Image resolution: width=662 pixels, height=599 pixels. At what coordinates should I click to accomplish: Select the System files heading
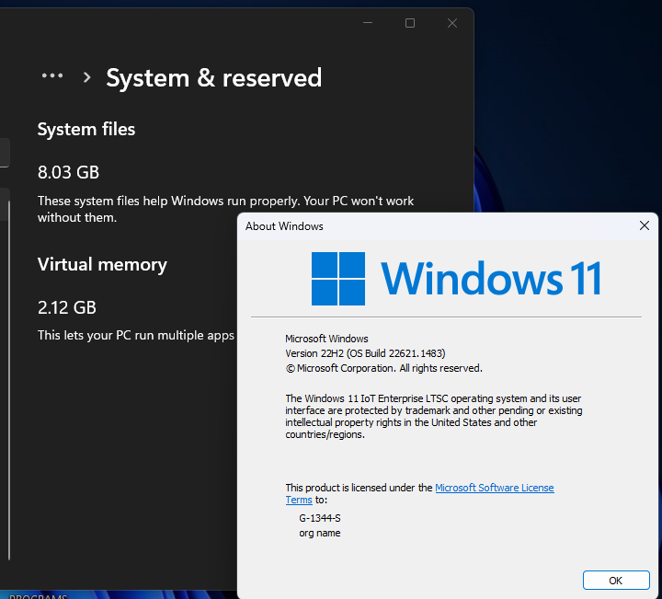point(86,129)
